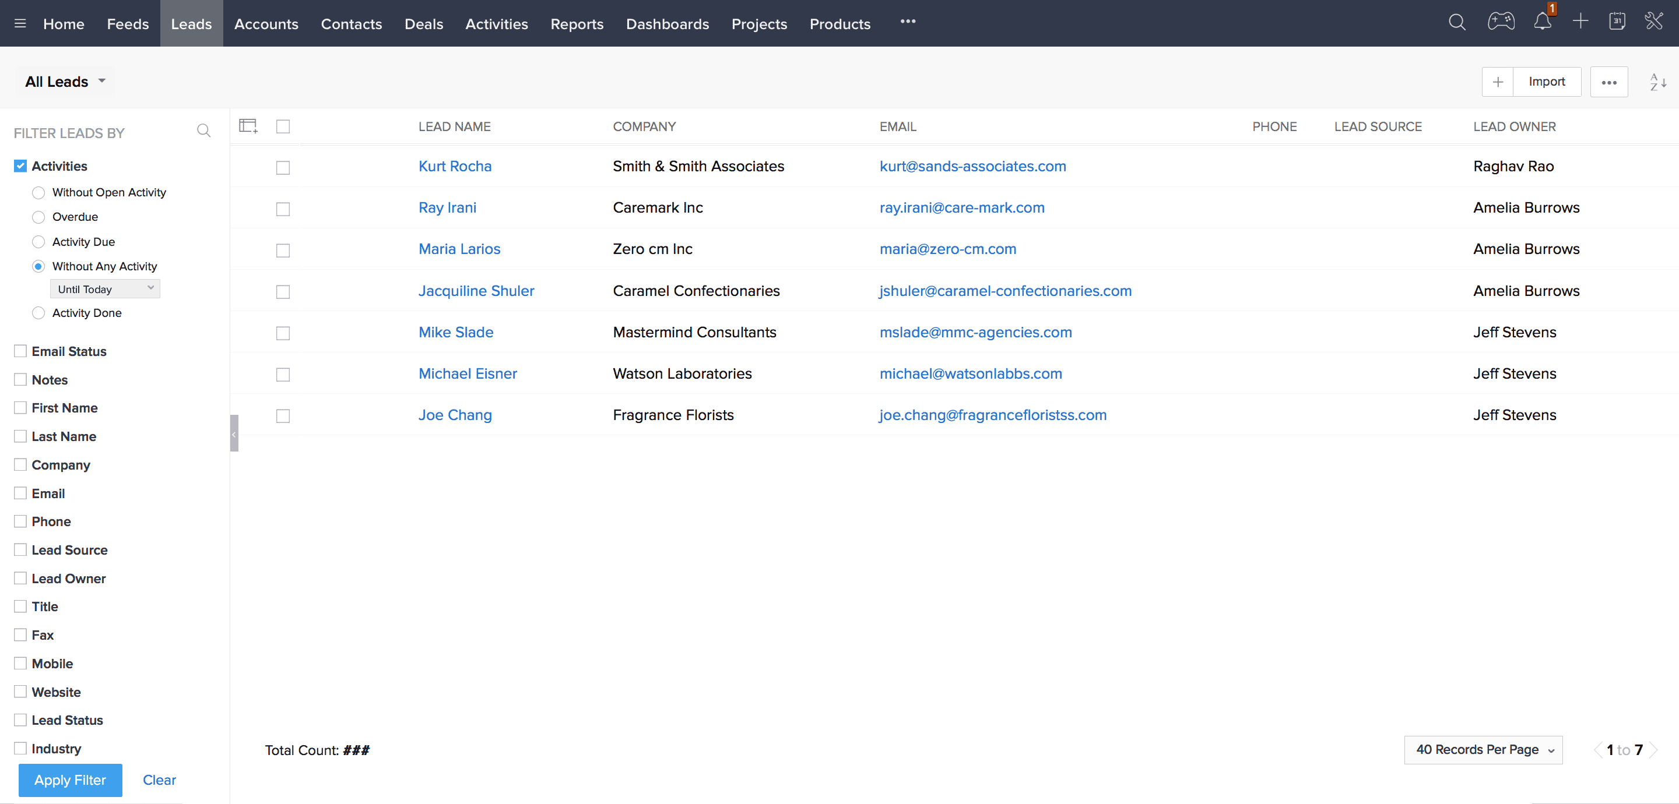The width and height of the screenshot is (1679, 804).
Task: Open the Reports module tab
Action: click(577, 23)
